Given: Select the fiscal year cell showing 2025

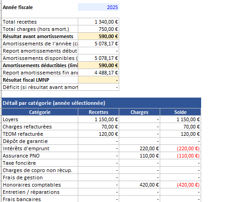Looking at the screenshot, I should 98,7.
